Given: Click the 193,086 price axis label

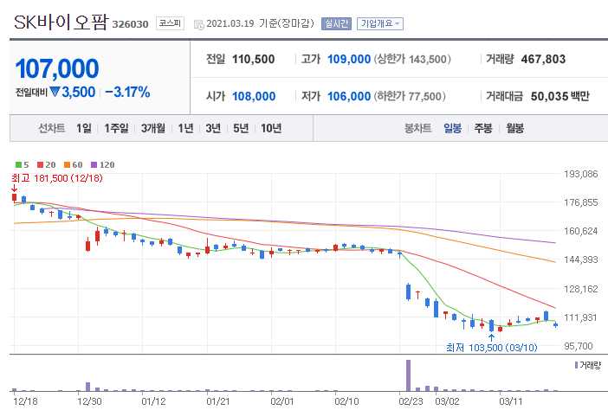Looking at the screenshot, I should 581,174.
